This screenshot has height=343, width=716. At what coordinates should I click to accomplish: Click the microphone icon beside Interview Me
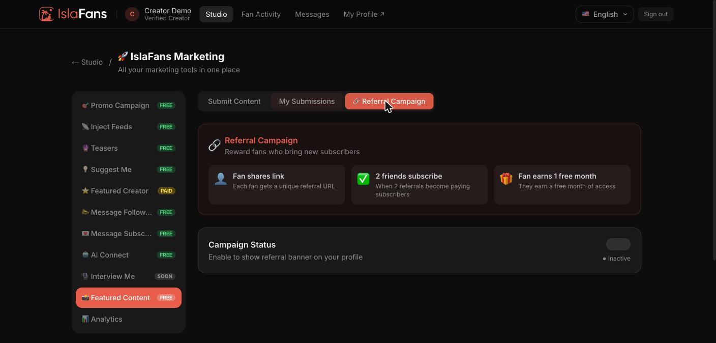(85, 276)
